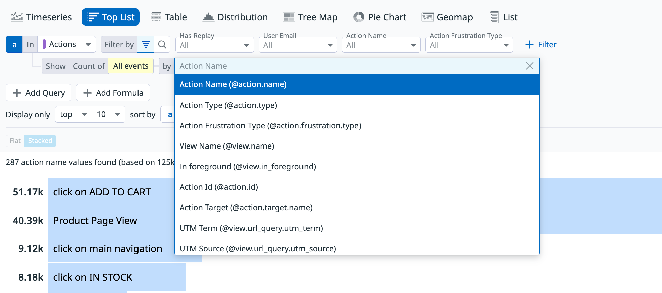Click the Action Name group-by input field
This screenshot has height=293, width=662.
(x=349, y=66)
